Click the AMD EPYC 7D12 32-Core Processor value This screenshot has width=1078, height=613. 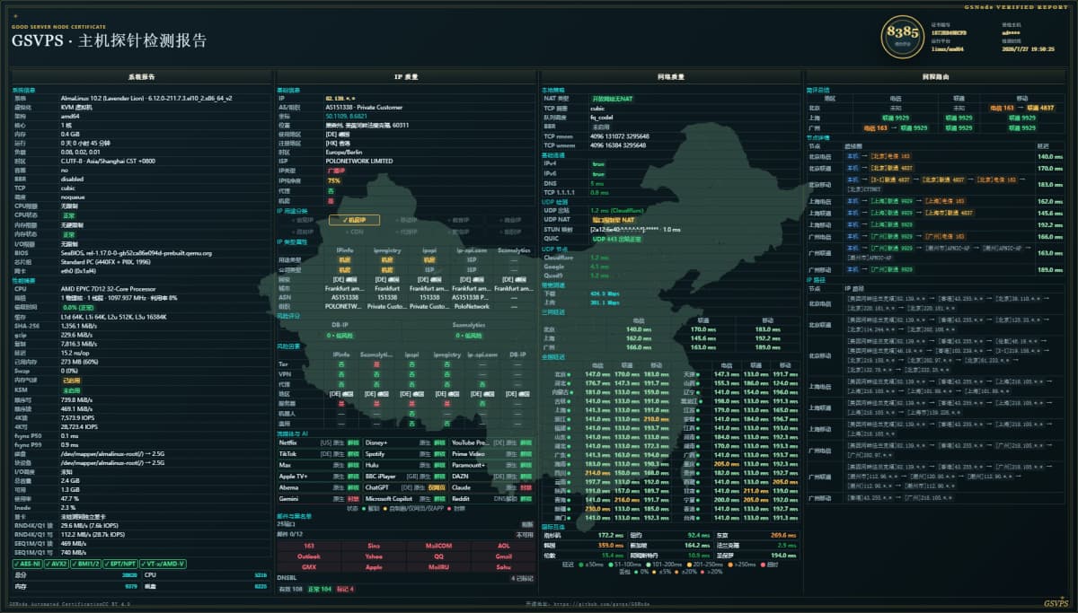(110, 288)
